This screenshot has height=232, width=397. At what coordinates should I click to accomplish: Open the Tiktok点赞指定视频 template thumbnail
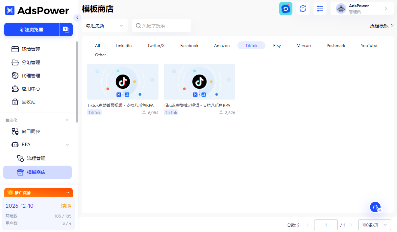click(x=199, y=81)
